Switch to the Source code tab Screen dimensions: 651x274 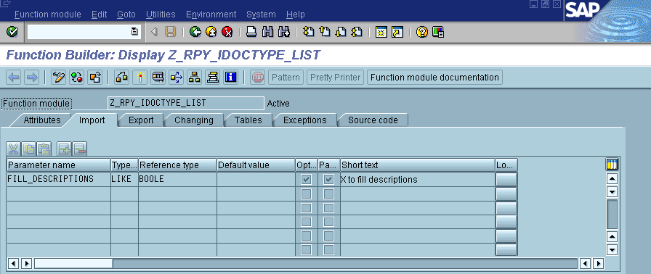point(373,120)
